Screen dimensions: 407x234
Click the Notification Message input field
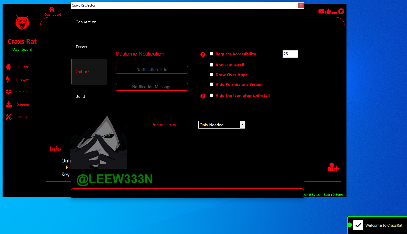[x=152, y=87]
